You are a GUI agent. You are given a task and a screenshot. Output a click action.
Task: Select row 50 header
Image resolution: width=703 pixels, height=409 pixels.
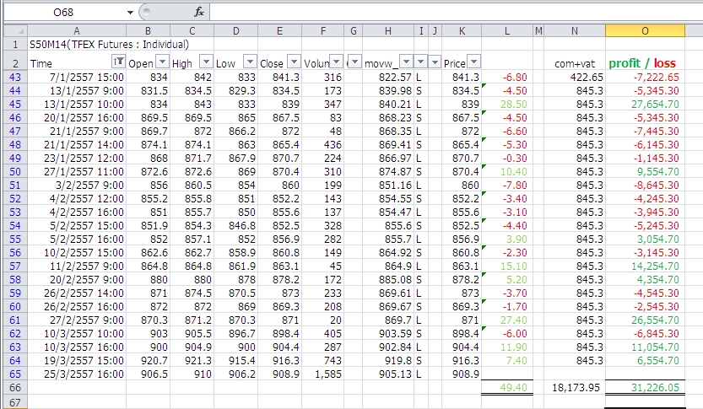(15, 171)
